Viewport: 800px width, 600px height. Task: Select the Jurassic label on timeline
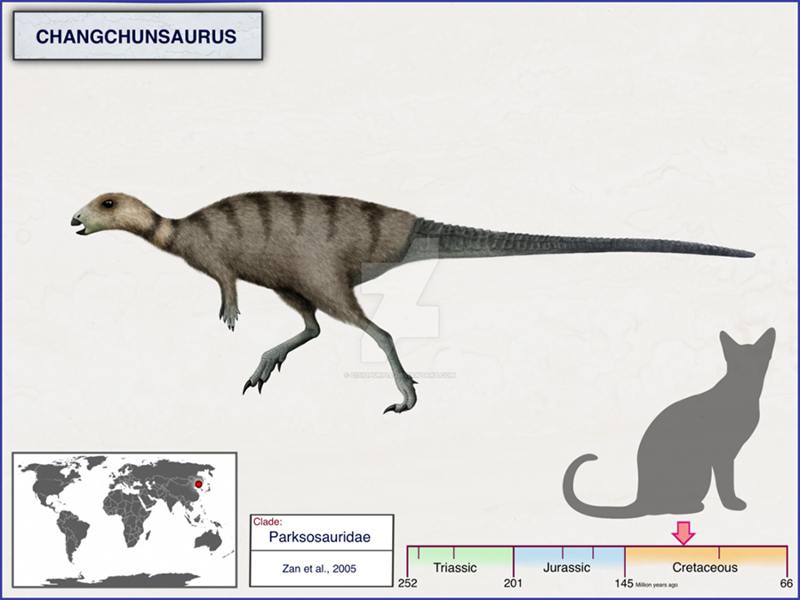(x=568, y=566)
